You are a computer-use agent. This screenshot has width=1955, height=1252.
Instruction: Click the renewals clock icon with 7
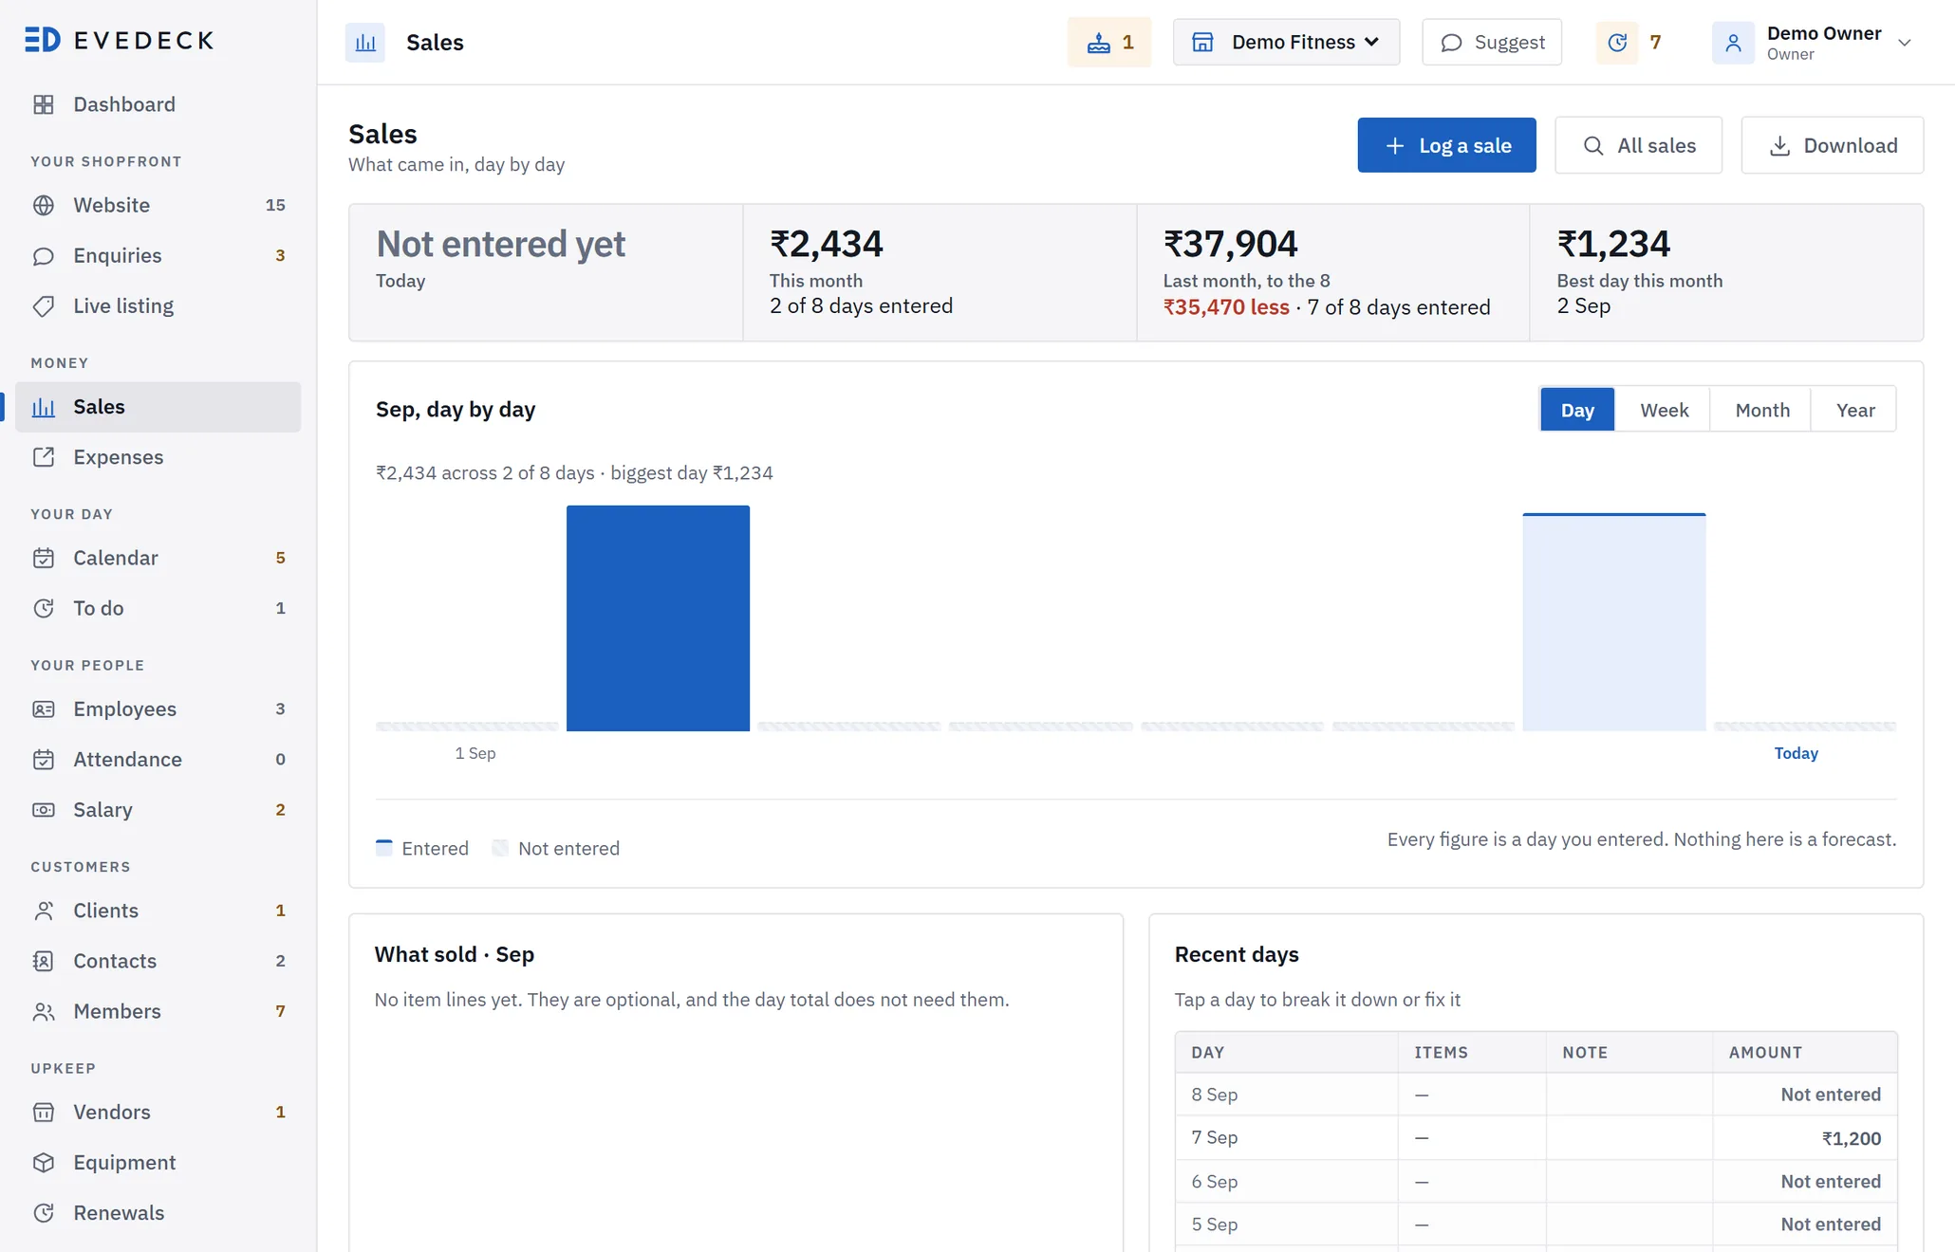click(x=1618, y=42)
